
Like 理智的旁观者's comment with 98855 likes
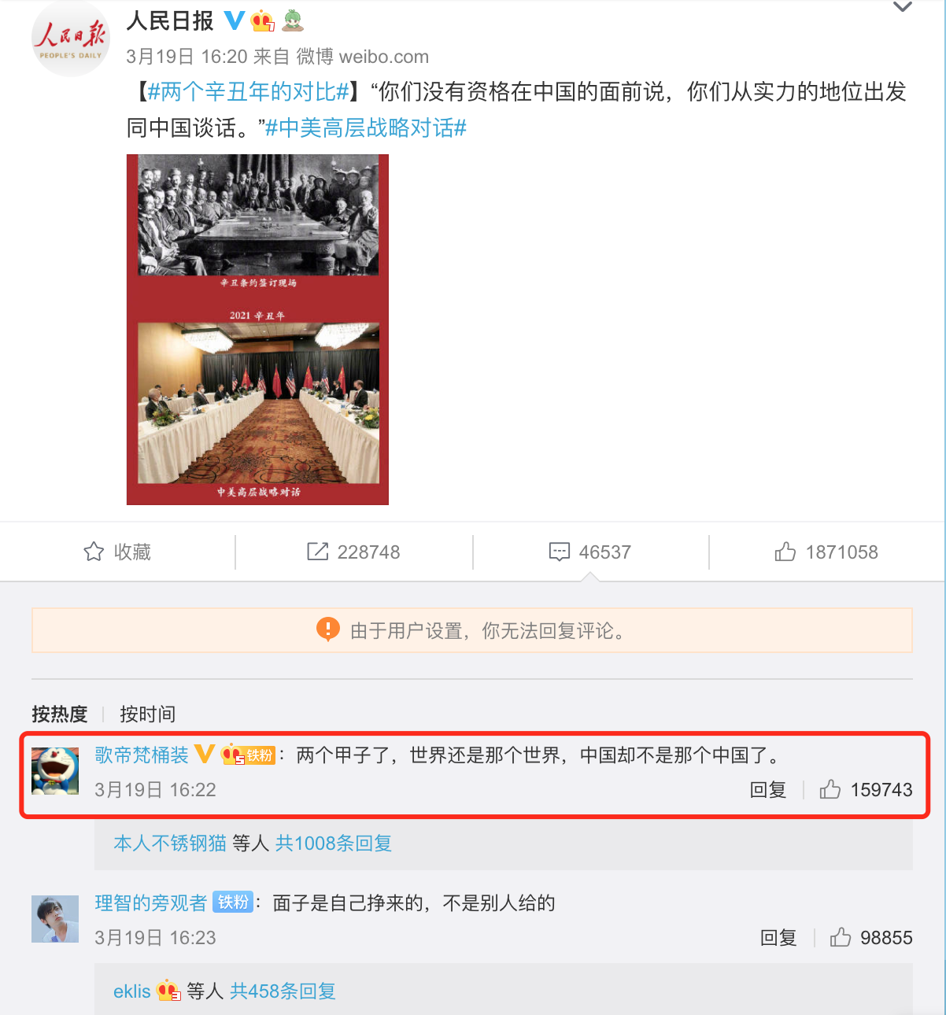(x=871, y=937)
